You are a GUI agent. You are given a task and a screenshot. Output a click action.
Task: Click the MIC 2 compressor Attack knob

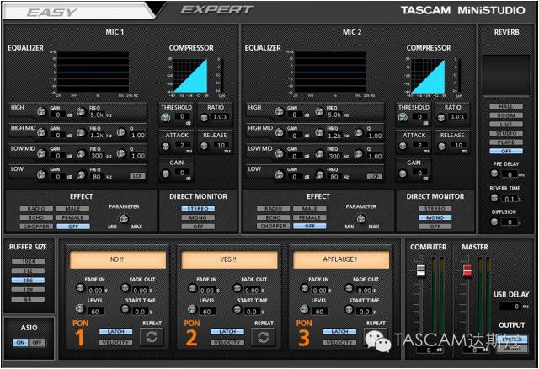403,147
